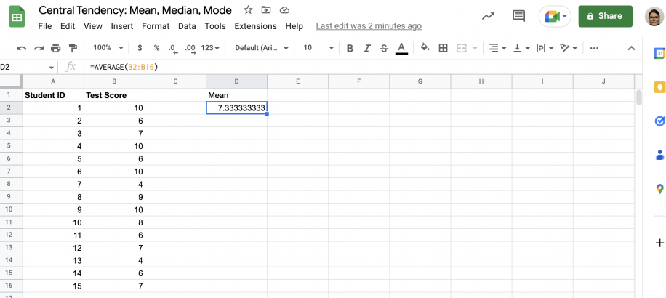
Task: Open the Data menu
Action: (187, 26)
